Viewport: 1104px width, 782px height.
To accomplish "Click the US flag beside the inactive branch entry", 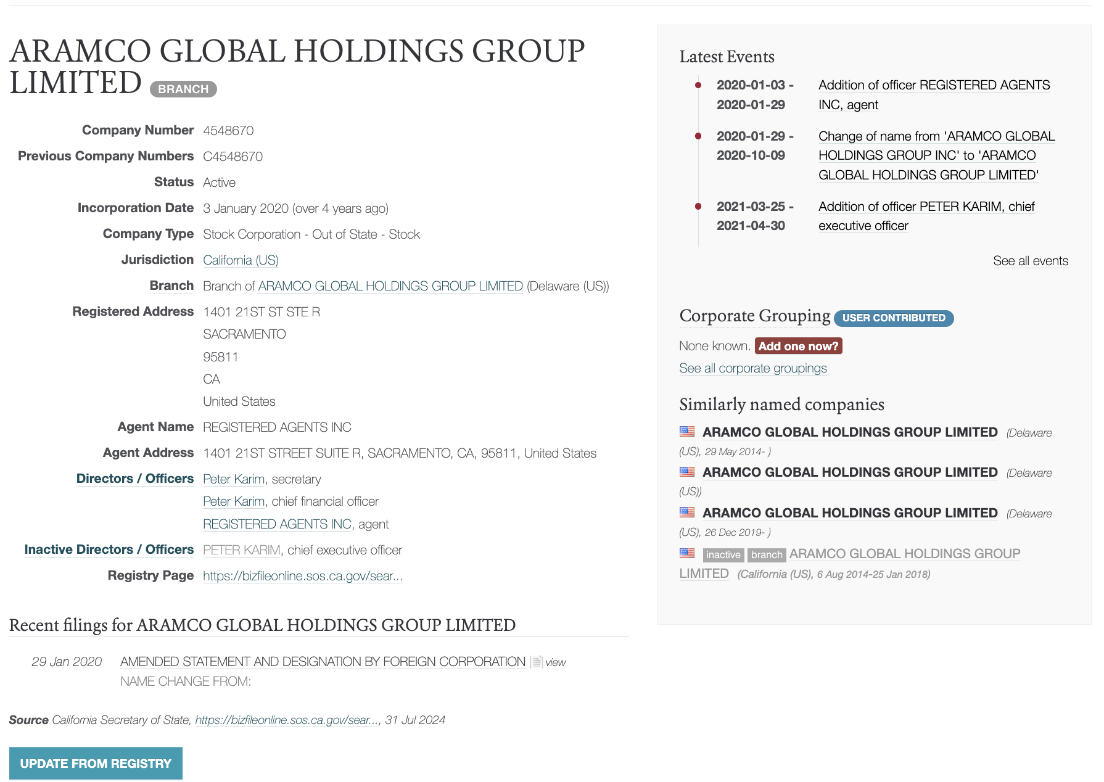I will coord(686,554).
